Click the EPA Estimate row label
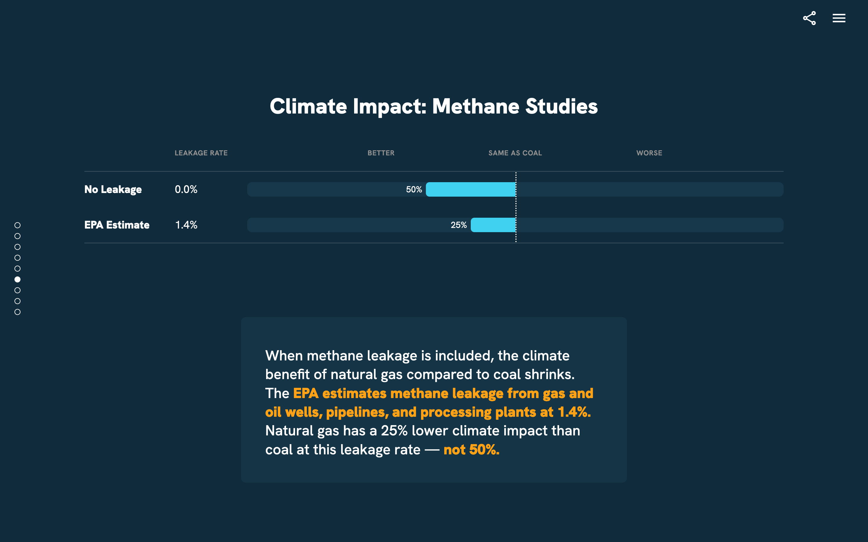The width and height of the screenshot is (868, 542). 117,225
